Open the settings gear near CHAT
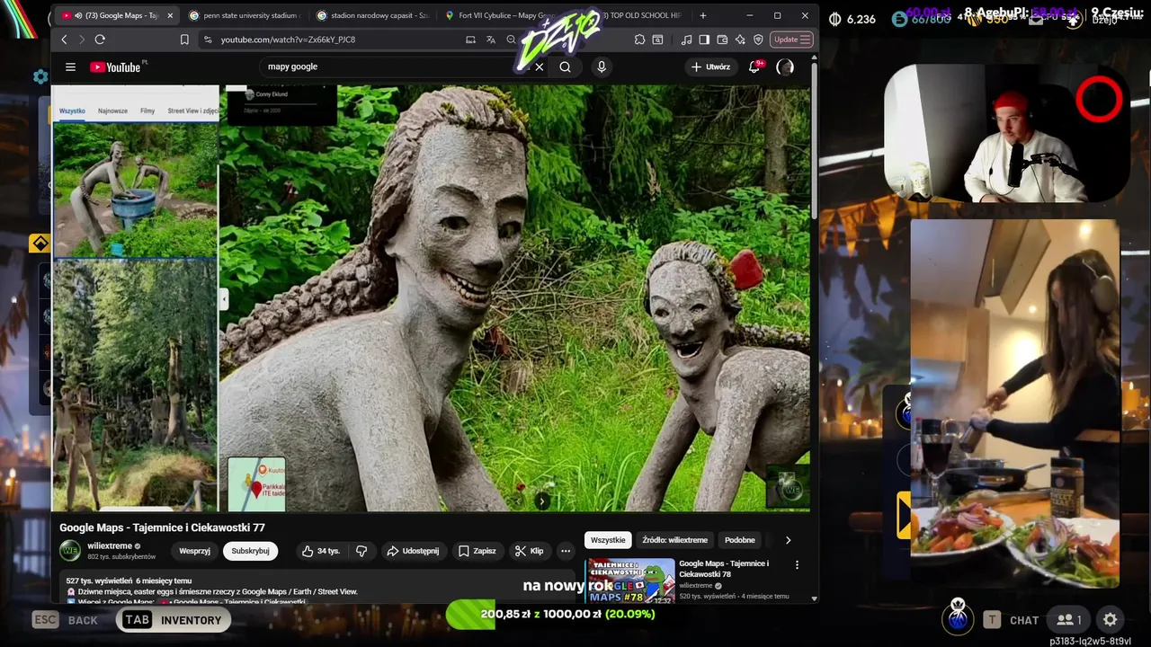 [x=1111, y=620]
